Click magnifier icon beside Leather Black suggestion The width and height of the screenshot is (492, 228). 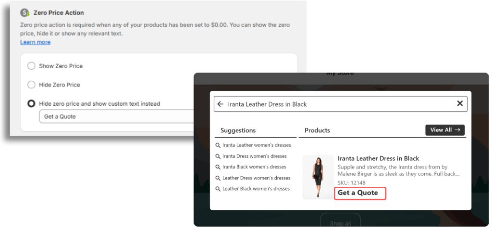click(218, 189)
